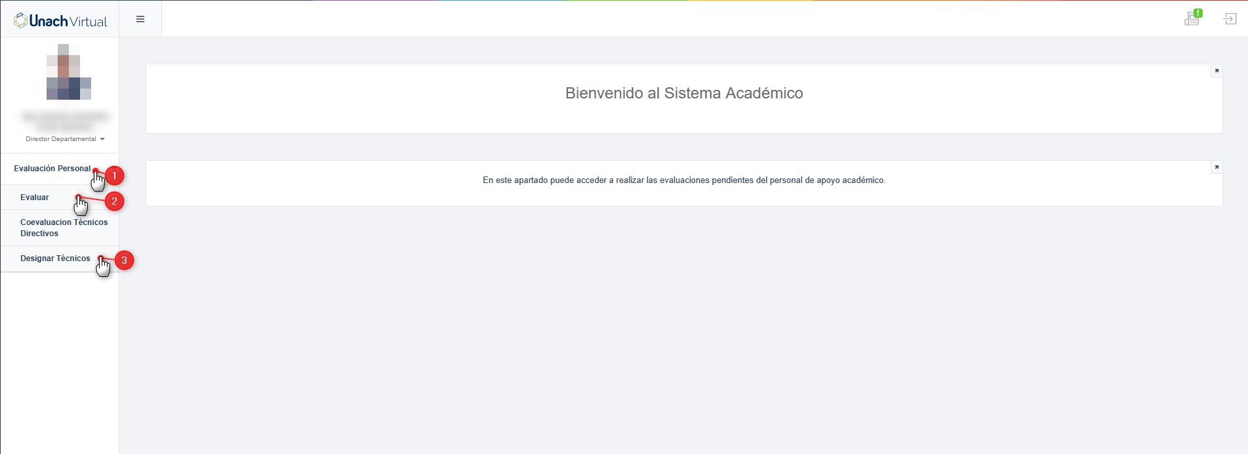Image resolution: width=1248 pixels, height=454 pixels.
Task: Click the evaluaciones pendientes description text
Action: click(x=684, y=180)
